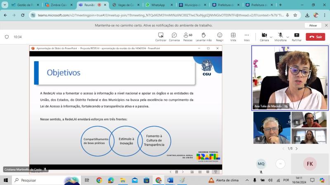This screenshot has height=185, width=330.
Task: Switch to the Vagas de browser tab
Action: click(126, 5)
